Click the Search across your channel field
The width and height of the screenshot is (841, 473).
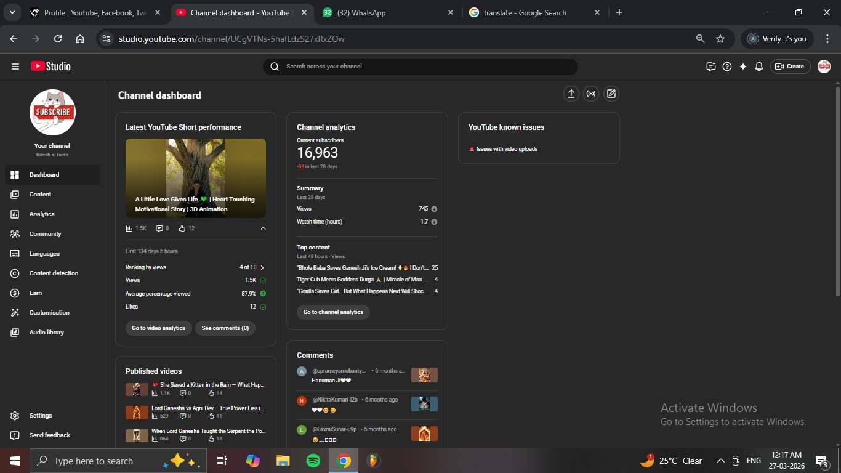point(425,67)
